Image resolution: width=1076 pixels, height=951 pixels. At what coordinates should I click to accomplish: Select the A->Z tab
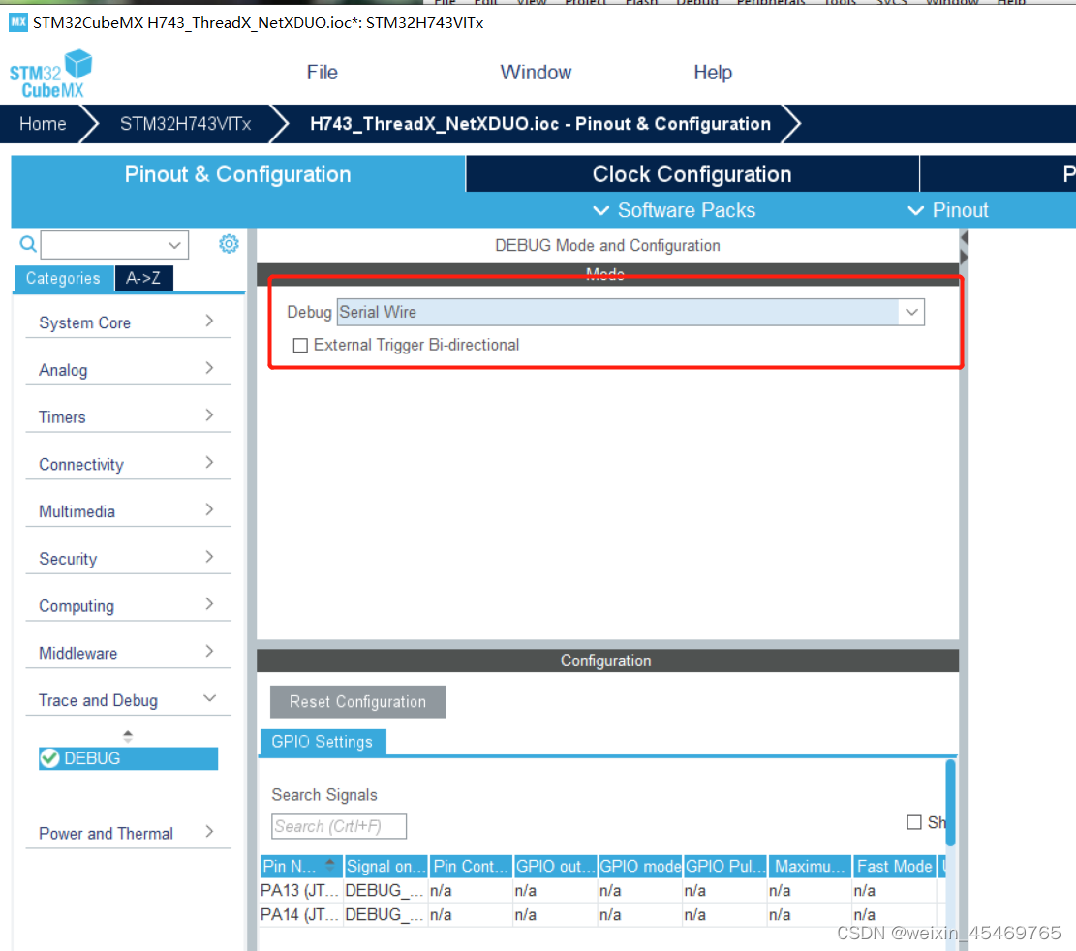click(143, 278)
